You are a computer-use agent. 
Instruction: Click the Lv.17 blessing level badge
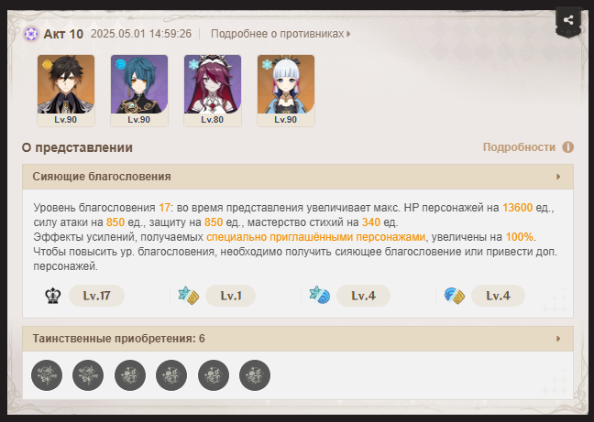point(96,296)
